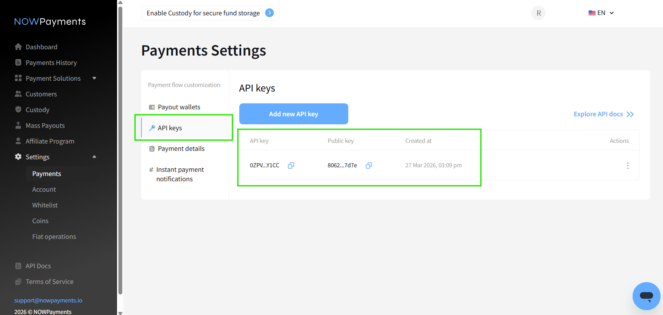Screen dimensions: 663x315
Task: Click the "Payment flow customization" label
Action: coord(184,85)
